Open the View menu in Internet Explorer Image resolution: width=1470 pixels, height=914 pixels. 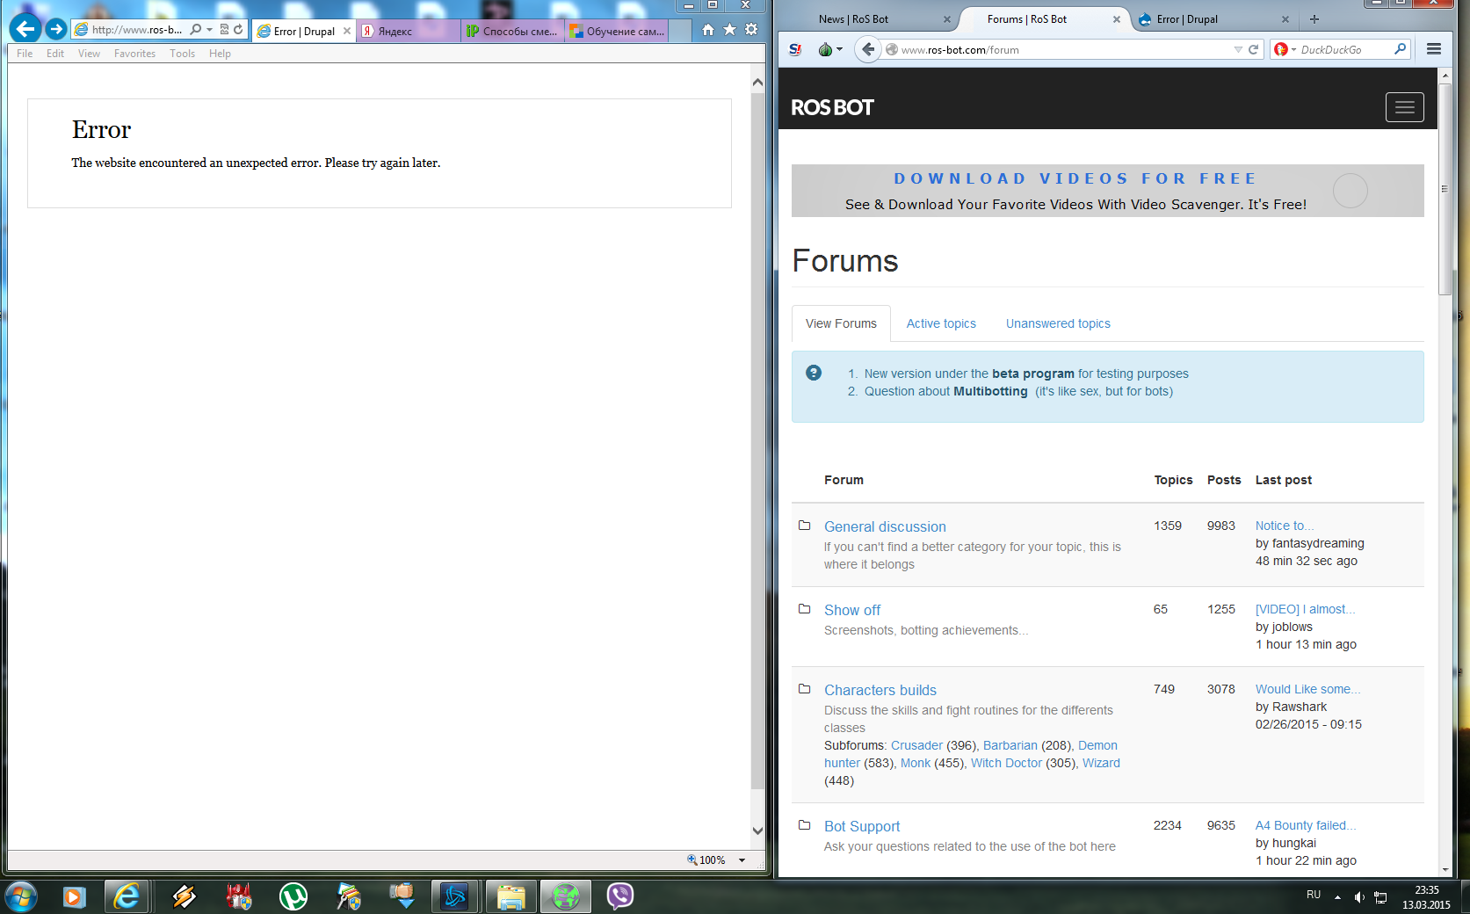89,54
